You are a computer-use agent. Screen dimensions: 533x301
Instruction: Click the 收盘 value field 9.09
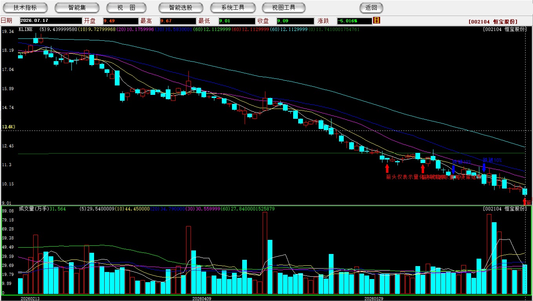295,21
